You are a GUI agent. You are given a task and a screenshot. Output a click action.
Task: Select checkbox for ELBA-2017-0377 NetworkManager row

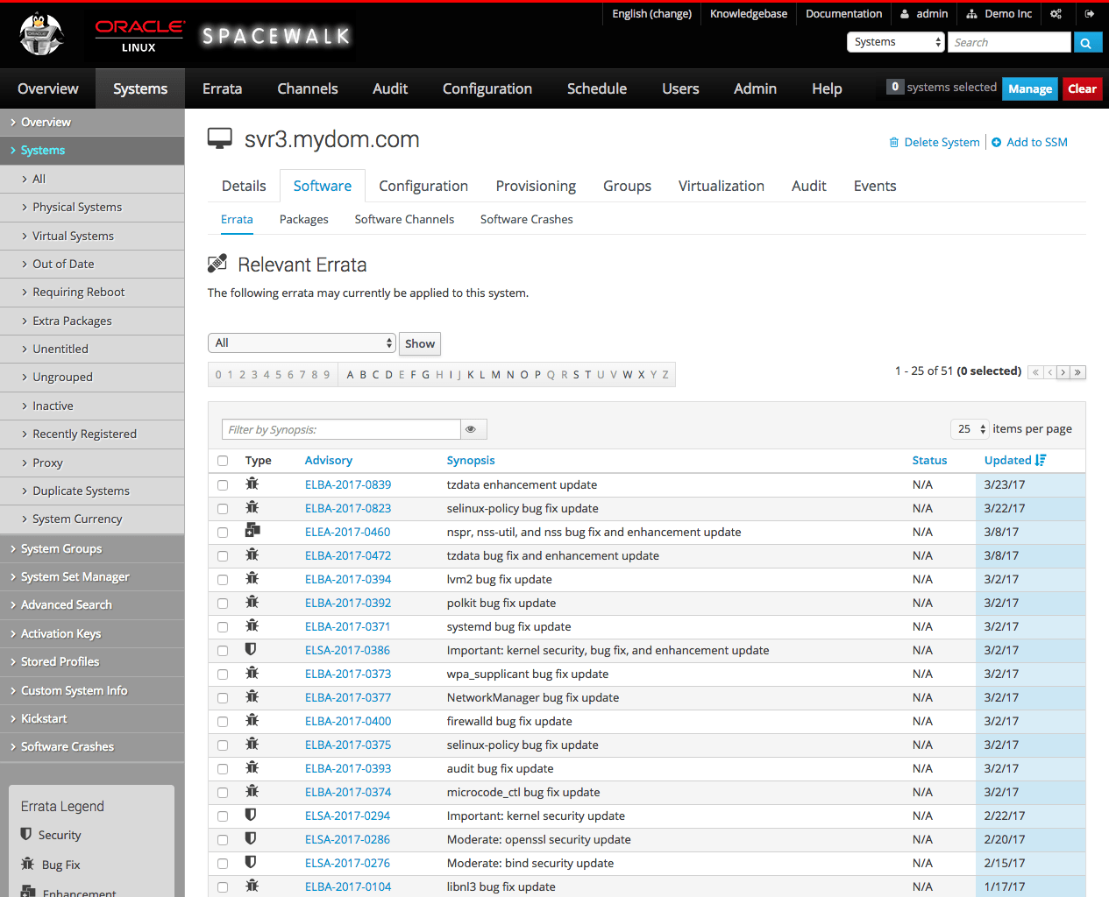pyautogui.click(x=223, y=698)
